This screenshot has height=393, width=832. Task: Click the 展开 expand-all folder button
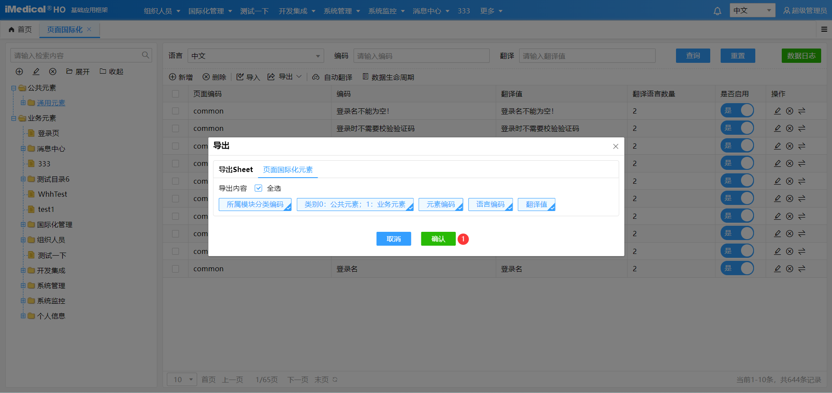pyautogui.click(x=78, y=71)
